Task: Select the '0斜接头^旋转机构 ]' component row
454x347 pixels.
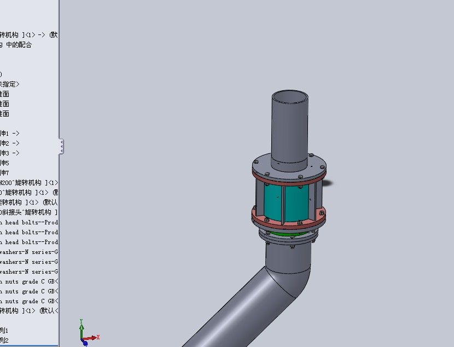Action: (x=29, y=212)
